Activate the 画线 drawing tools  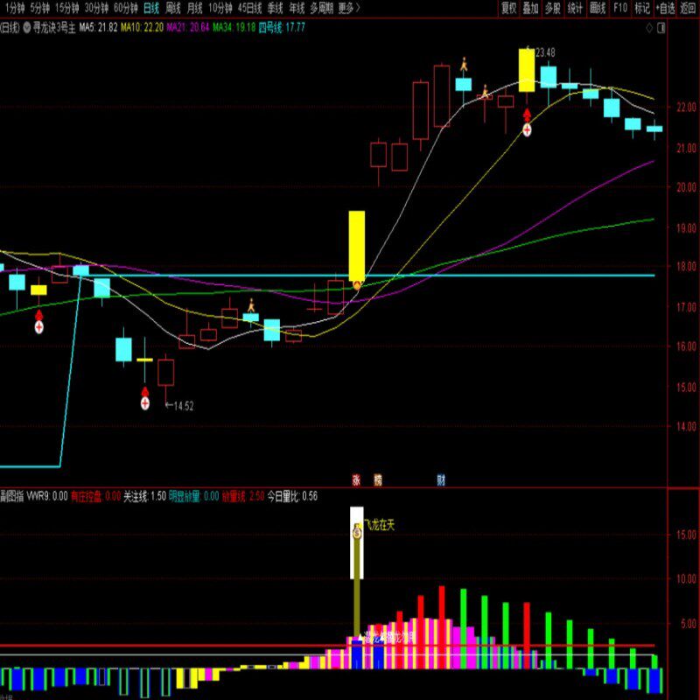(598, 8)
